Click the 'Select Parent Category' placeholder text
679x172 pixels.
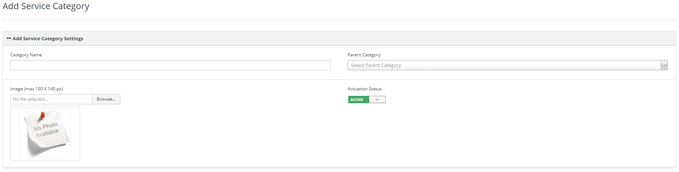tap(376, 65)
